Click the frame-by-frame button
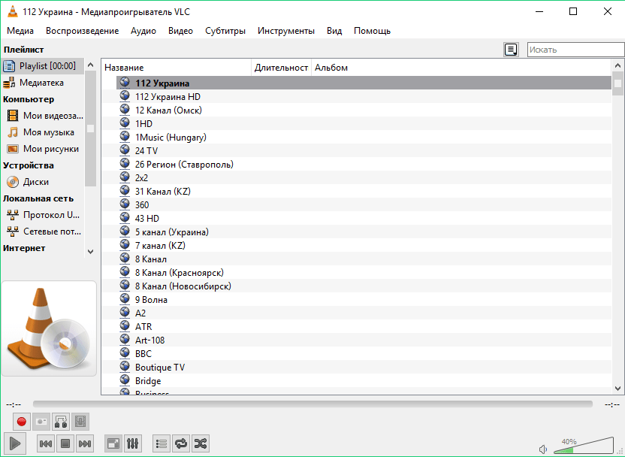The image size is (625, 457). coord(80,422)
